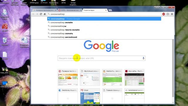Click the address bar containing синонимайзер
This screenshot has width=188, height=106.
click(104, 14)
